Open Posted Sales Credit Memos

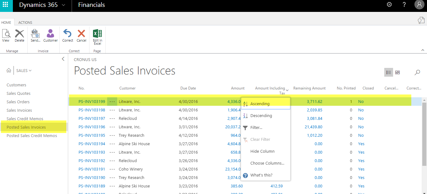(x=32, y=136)
